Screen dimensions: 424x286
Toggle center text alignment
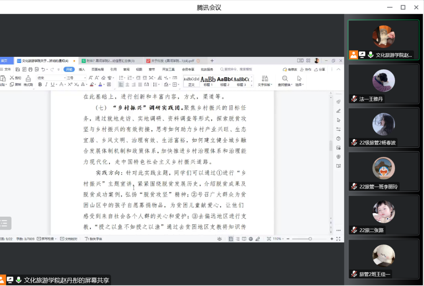coord(127,85)
